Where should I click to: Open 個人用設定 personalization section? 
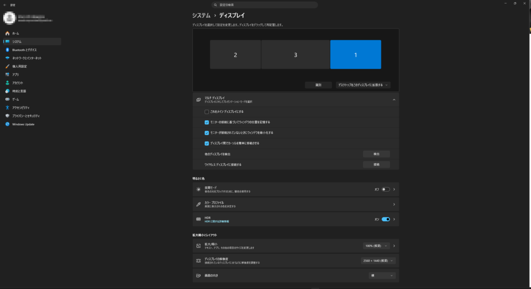[x=32, y=66]
